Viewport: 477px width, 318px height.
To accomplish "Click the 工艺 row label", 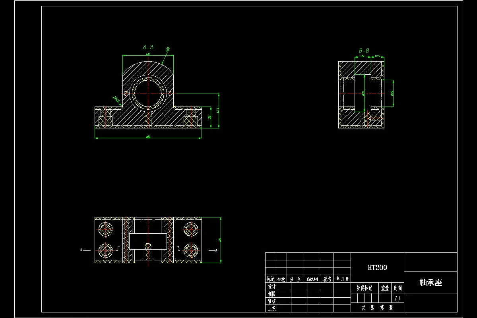I will tap(271, 308).
